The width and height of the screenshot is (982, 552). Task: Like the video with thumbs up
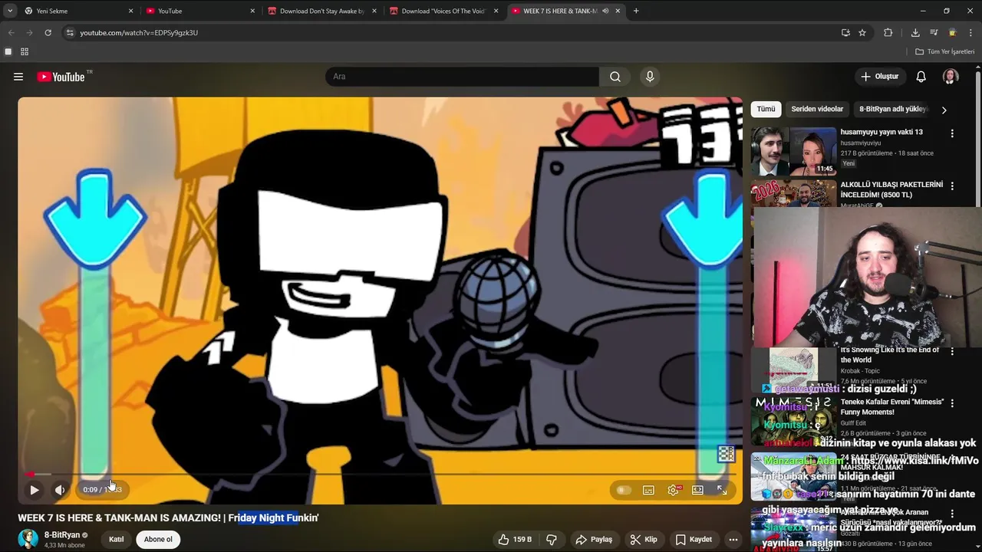click(x=515, y=540)
